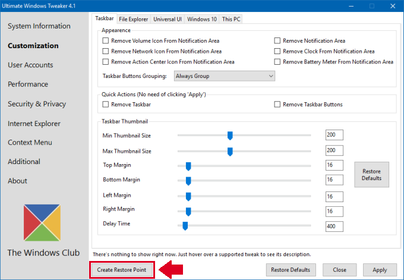Go to Context Menu section
The image size is (404, 280).
pyautogui.click(x=30, y=143)
